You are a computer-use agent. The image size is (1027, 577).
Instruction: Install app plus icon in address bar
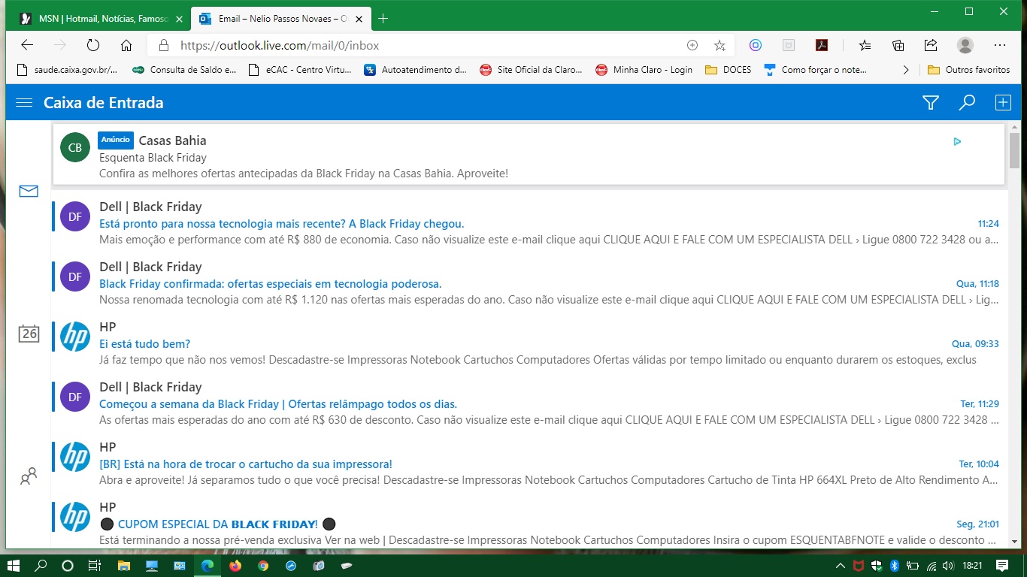(x=692, y=45)
